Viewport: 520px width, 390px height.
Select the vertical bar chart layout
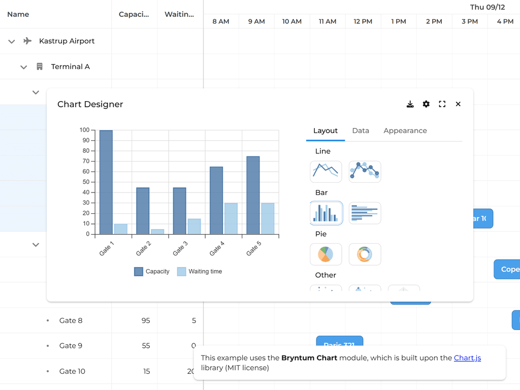[326, 213]
